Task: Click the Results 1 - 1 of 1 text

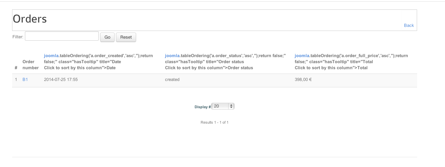Action: [x=214, y=122]
